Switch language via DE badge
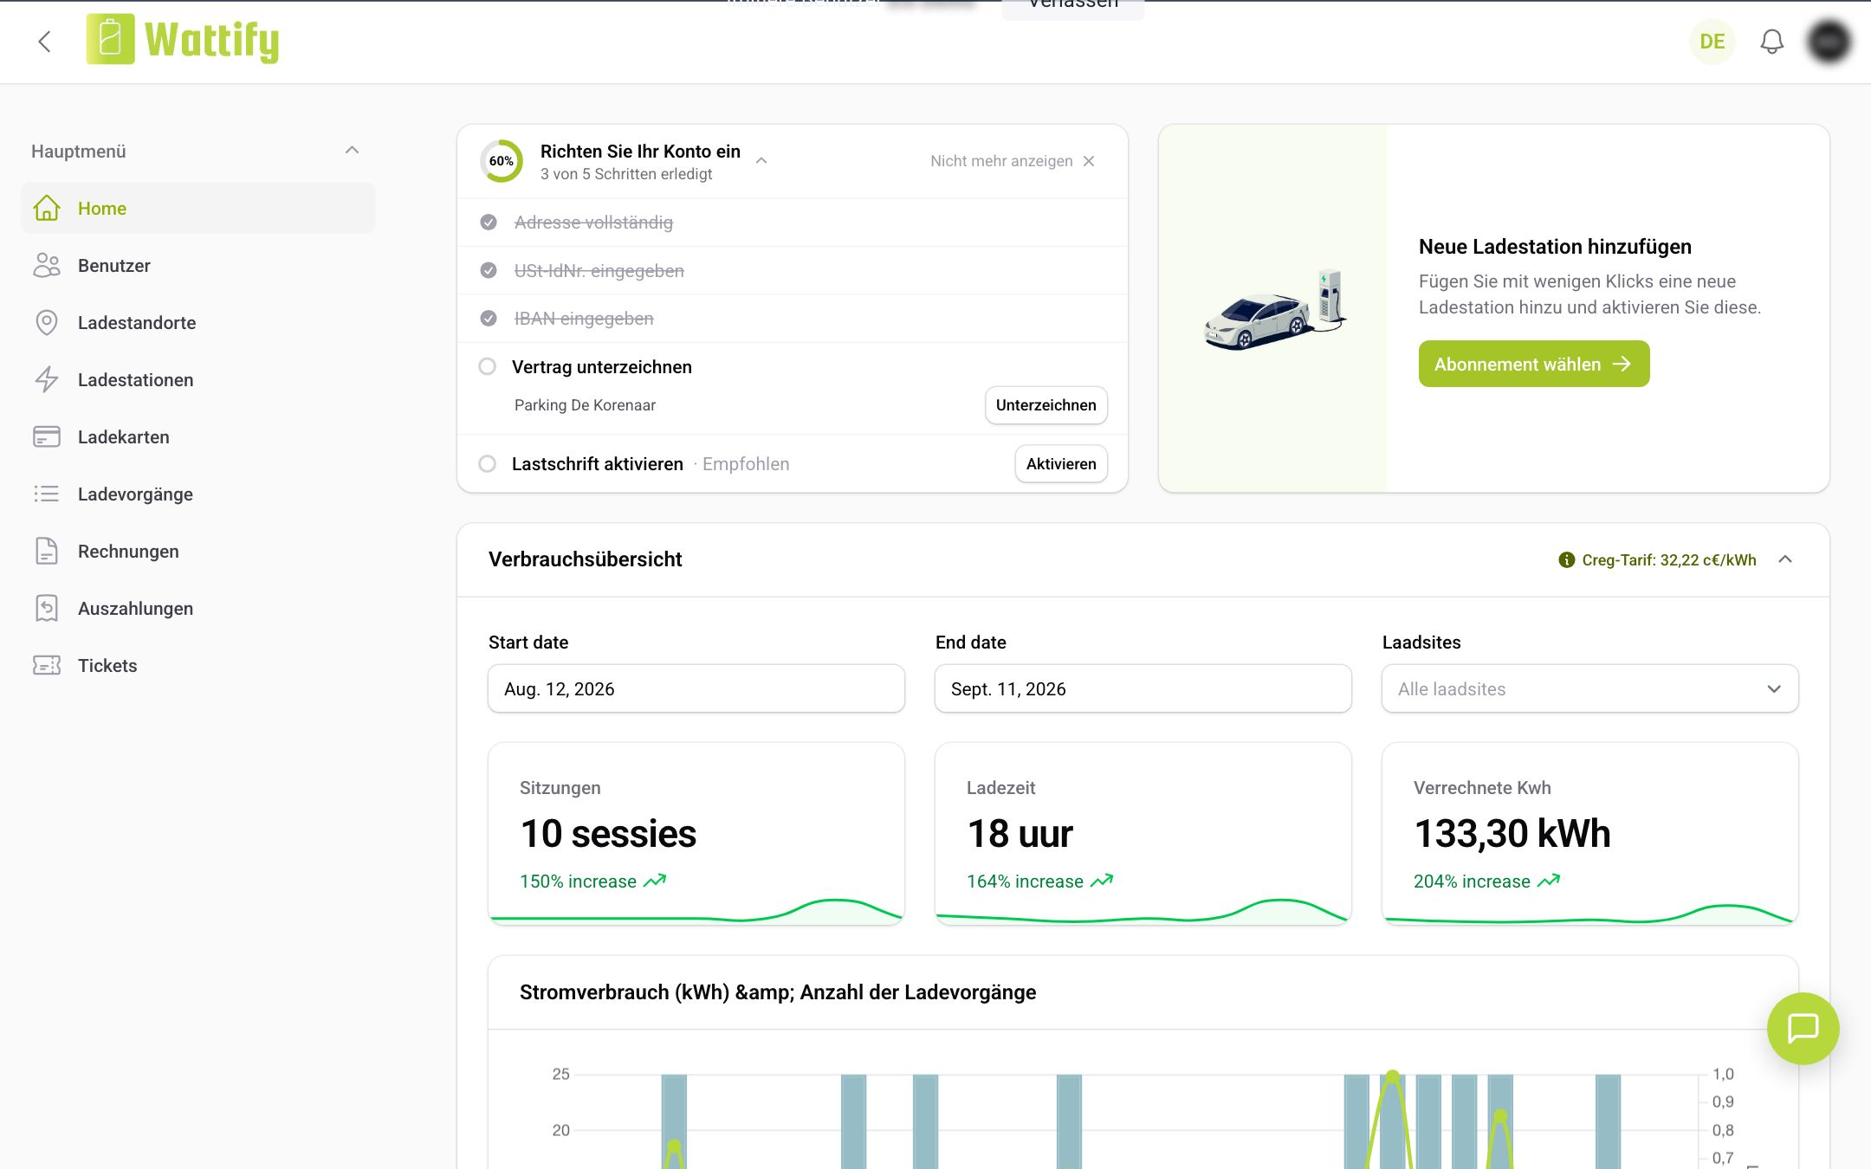Image resolution: width=1871 pixels, height=1169 pixels. click(x=1712, y=41)
